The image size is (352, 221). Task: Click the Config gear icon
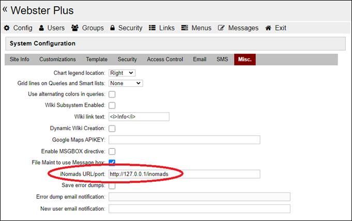pyautogui.click(x=7, y=28)
